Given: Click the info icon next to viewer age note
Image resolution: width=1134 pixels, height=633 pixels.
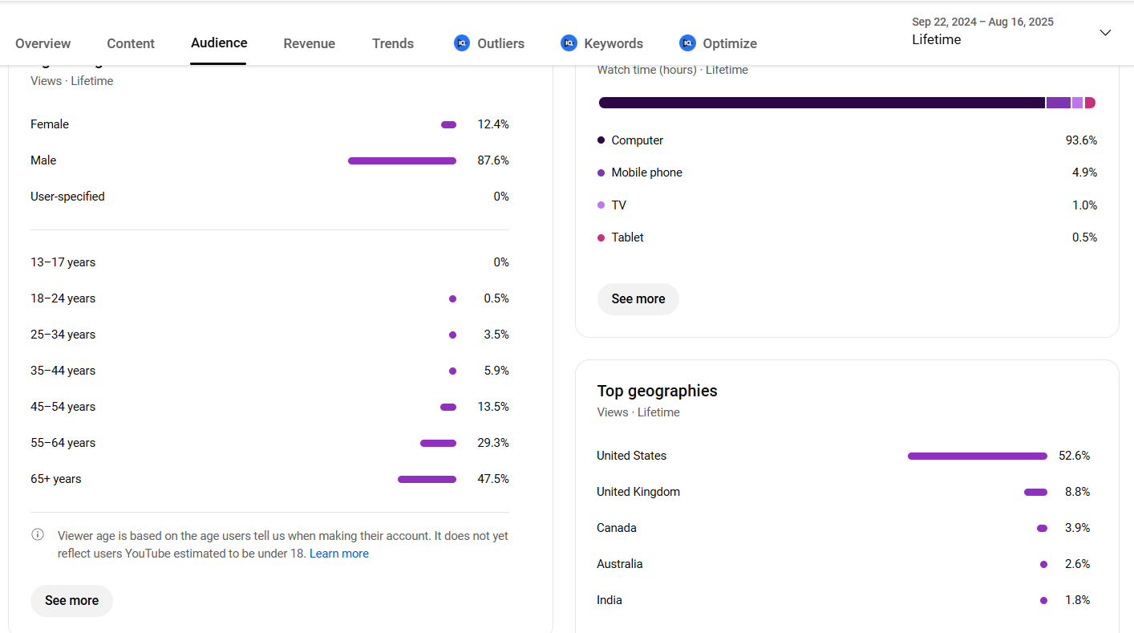Looking at the screenshot, I should (x=38, y=535).
